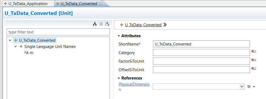The image size is (266, 99).
Task: Click the unset icon beside OffsetSiToUnit
Action: click(254, 68)
